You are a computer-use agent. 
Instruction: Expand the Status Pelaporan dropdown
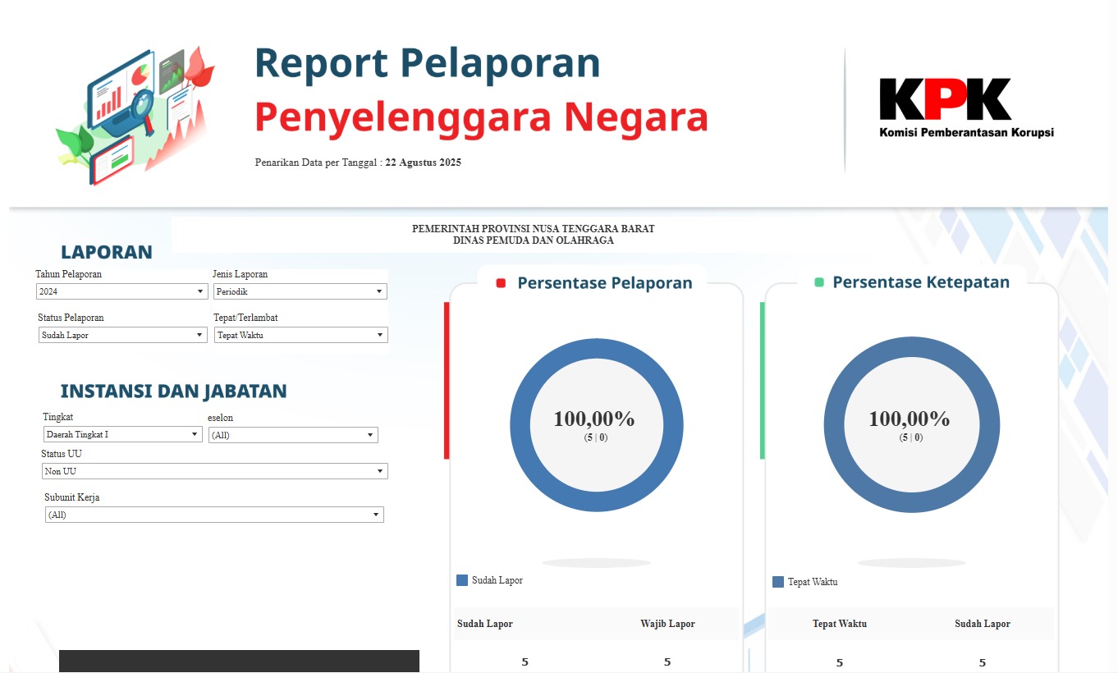point(122,335)
